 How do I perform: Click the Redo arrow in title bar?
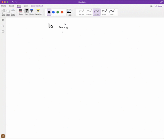pyautogui.click(x=16, y=2)
